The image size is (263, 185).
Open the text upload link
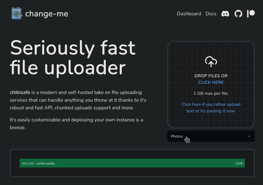coord(211,108)
